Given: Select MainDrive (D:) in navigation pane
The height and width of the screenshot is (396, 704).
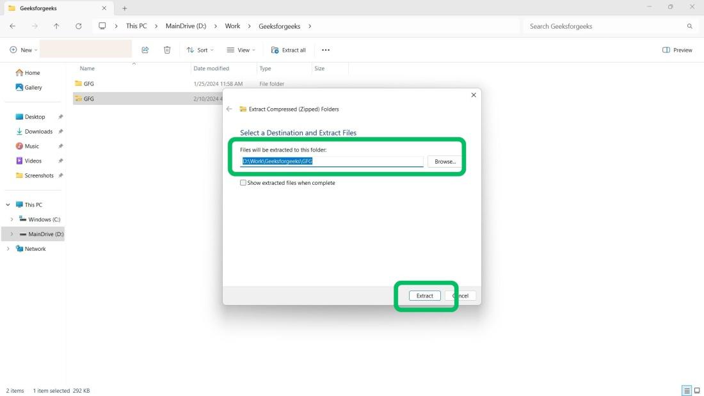Looking at the screenshot, I should click(x=42, y=234).
